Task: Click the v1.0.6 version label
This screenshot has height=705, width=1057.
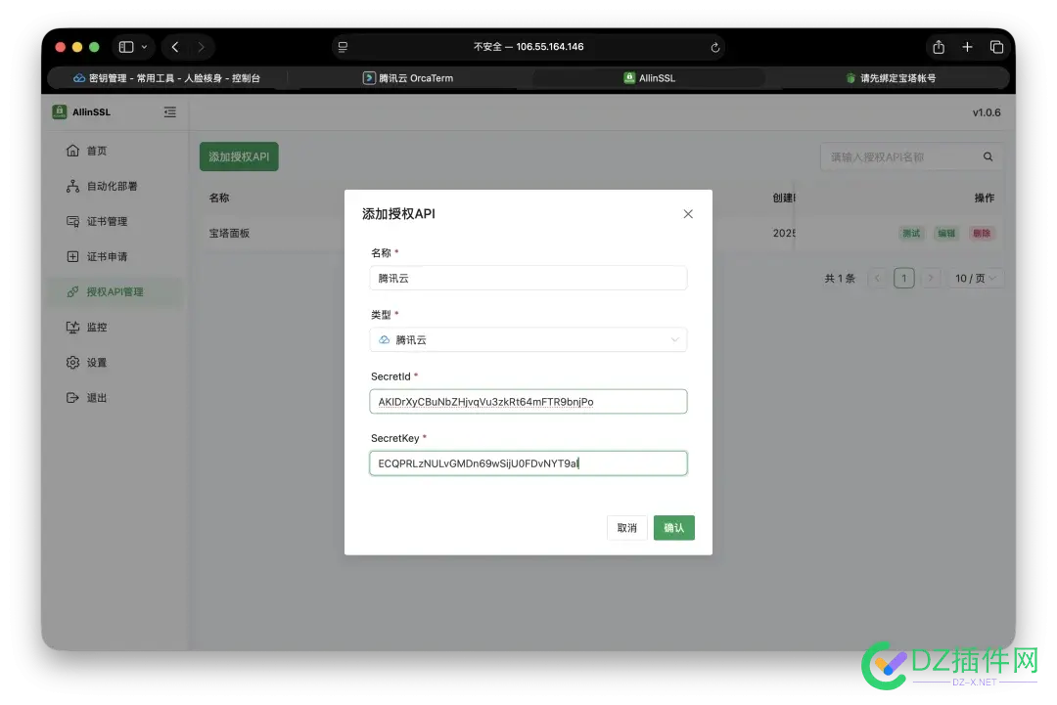Action: 987,112
